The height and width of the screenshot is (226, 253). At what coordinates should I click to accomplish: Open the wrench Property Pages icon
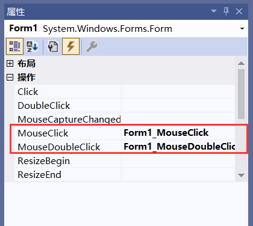[x=92, y=46]
